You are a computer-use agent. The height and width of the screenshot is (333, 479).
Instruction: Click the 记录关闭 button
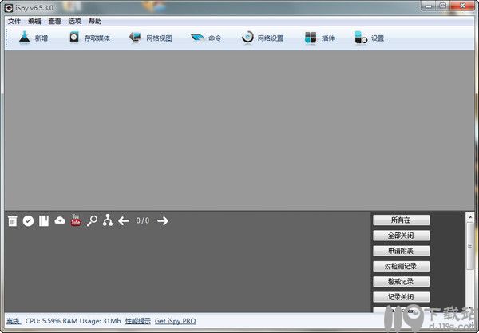(401, 296)
